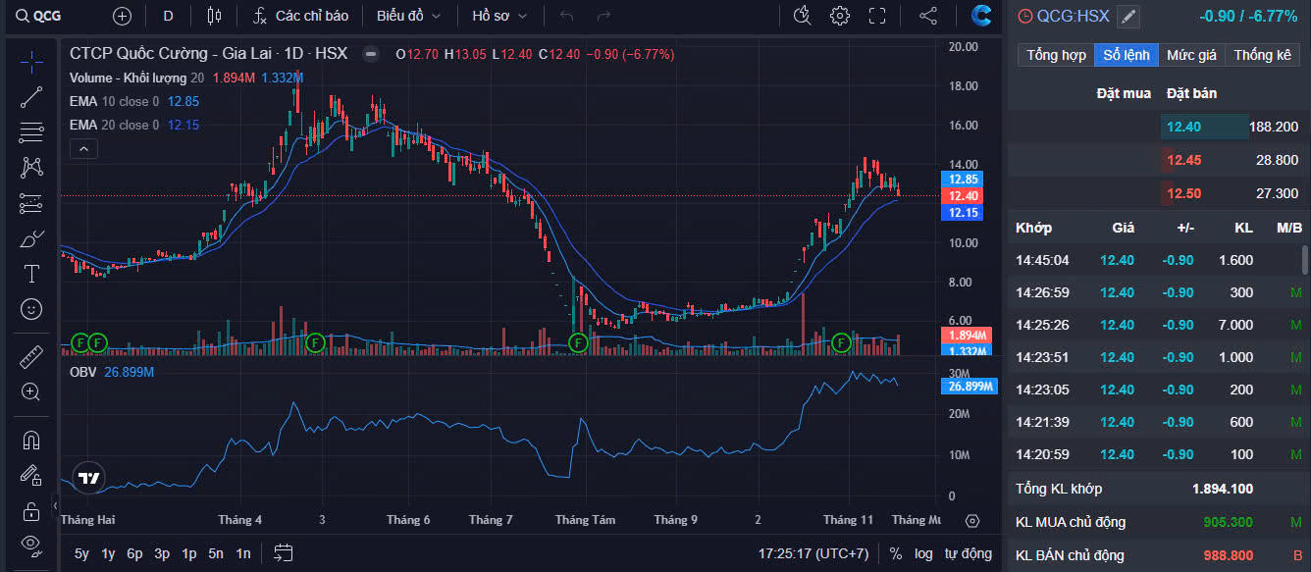Switch to the Mức giá tab

(x=1191, y=55)
